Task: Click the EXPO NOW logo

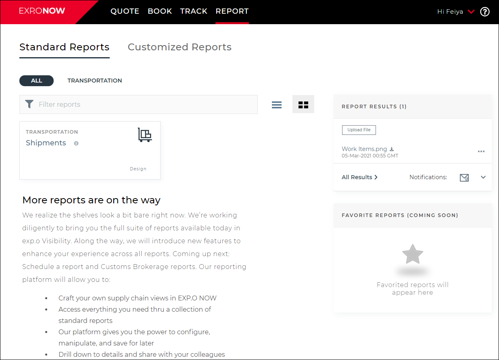Action: (42, 11)
